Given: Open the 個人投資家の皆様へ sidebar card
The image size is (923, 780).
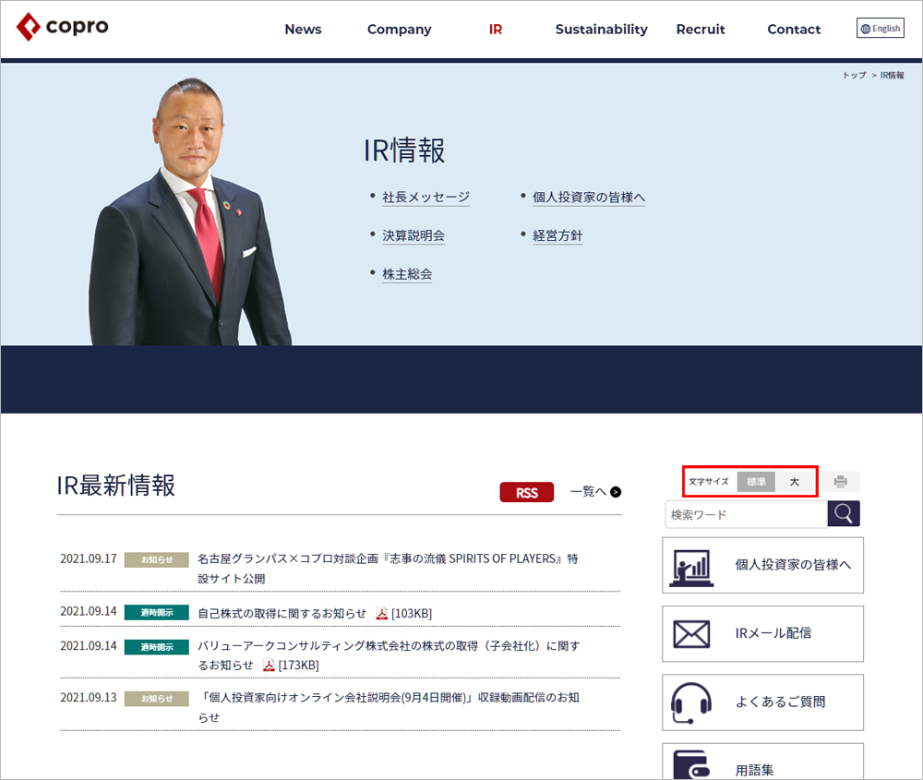Looking at the screenshot, I should point(763,565).
